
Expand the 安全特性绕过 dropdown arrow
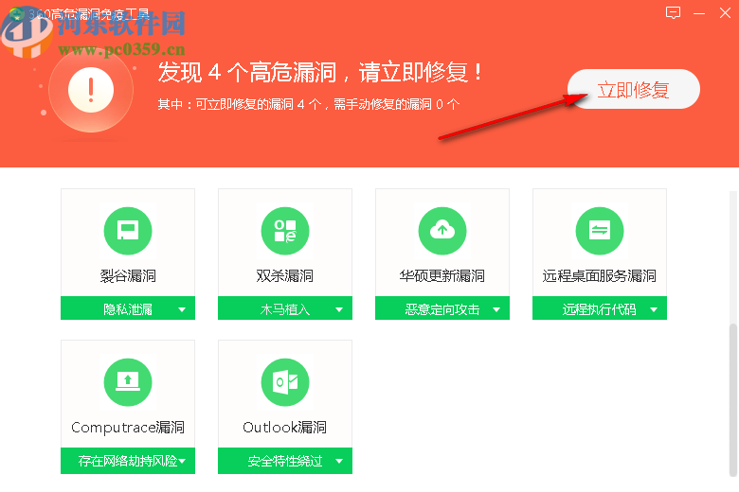coord(339,461)
